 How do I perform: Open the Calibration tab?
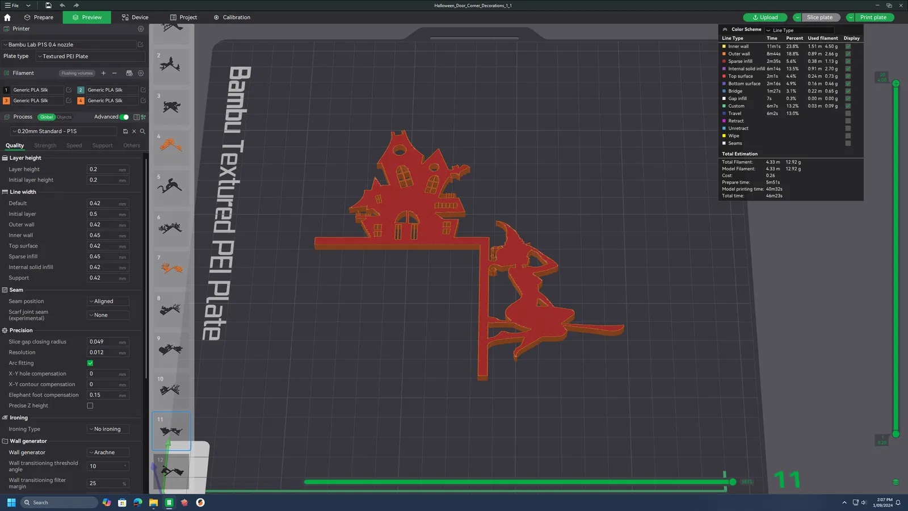(x=232, y=18)
